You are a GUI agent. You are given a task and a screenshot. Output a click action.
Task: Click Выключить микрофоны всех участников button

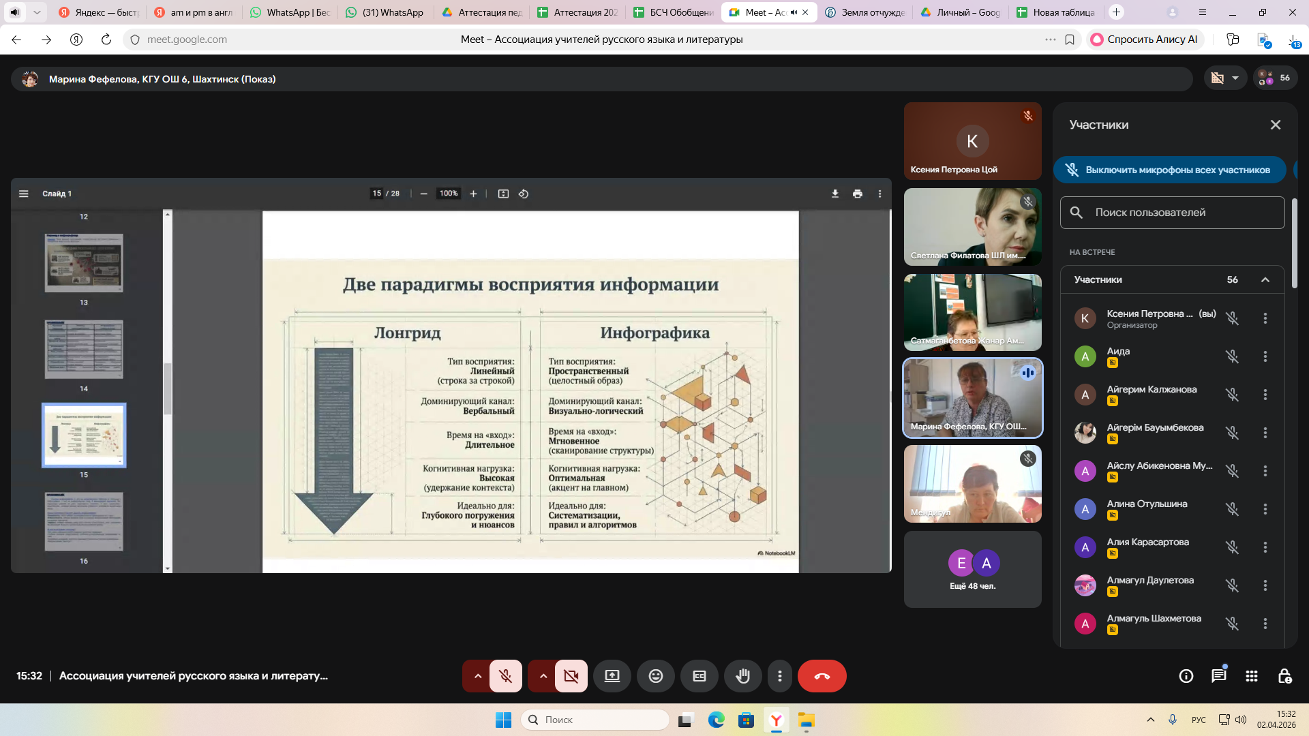[1170, 170]
